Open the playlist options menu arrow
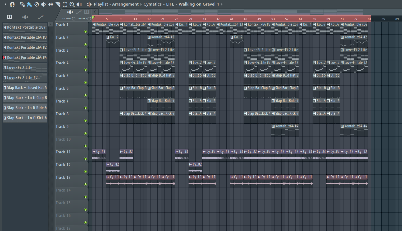The width and height of the screenshot is (402, 231). tap(5, 4)
